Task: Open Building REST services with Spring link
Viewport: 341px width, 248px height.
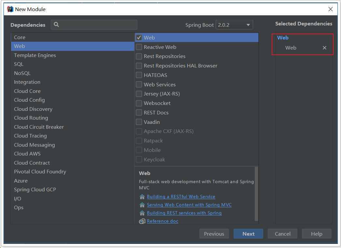Action: coord(184,213)
